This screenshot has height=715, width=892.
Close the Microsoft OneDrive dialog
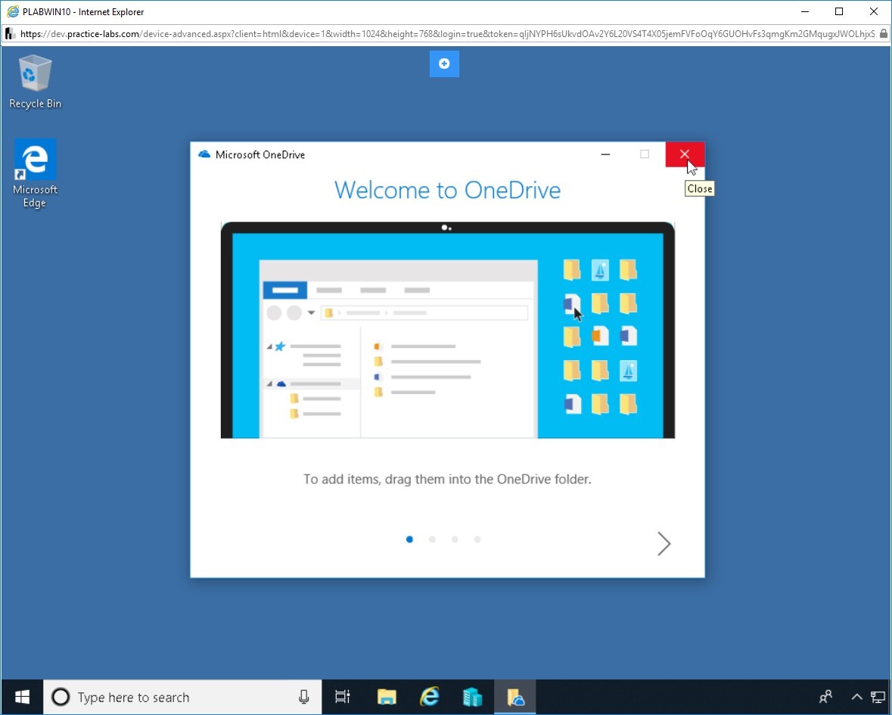[685, 154]
